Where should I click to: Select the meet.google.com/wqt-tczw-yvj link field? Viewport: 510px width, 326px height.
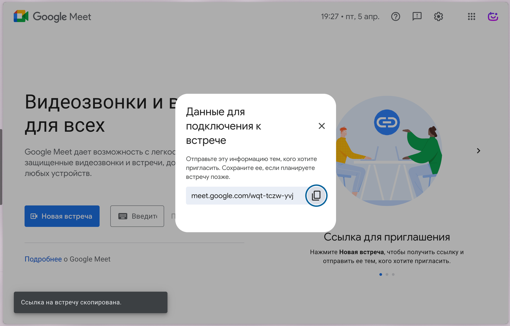tap(246, 196)
